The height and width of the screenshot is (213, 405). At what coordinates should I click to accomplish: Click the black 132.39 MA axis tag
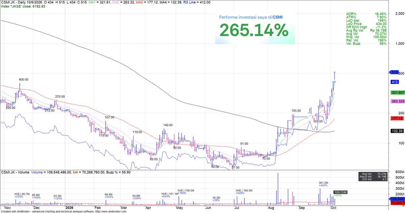pos(397,131)
